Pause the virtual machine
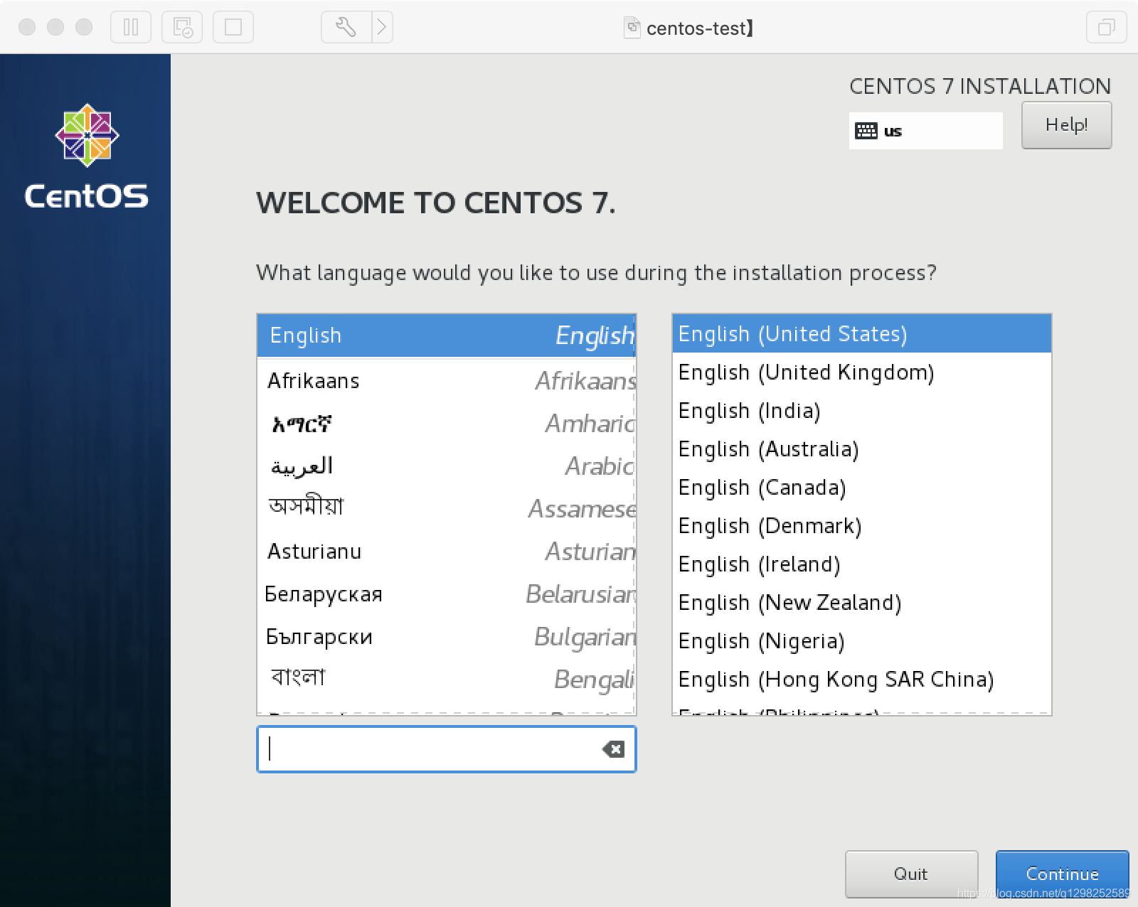 [x=131, y=28]
